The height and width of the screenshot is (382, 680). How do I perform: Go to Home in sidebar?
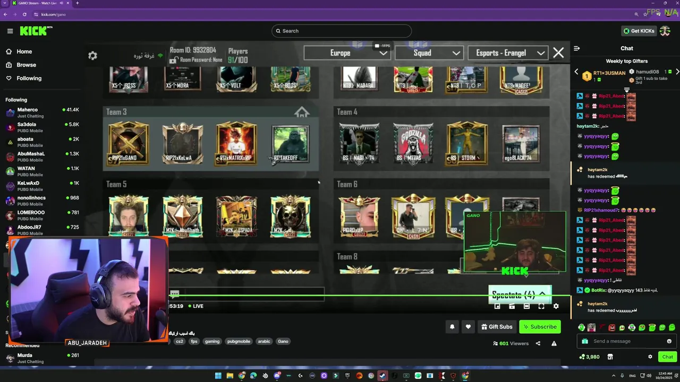[x=19, y=51]
